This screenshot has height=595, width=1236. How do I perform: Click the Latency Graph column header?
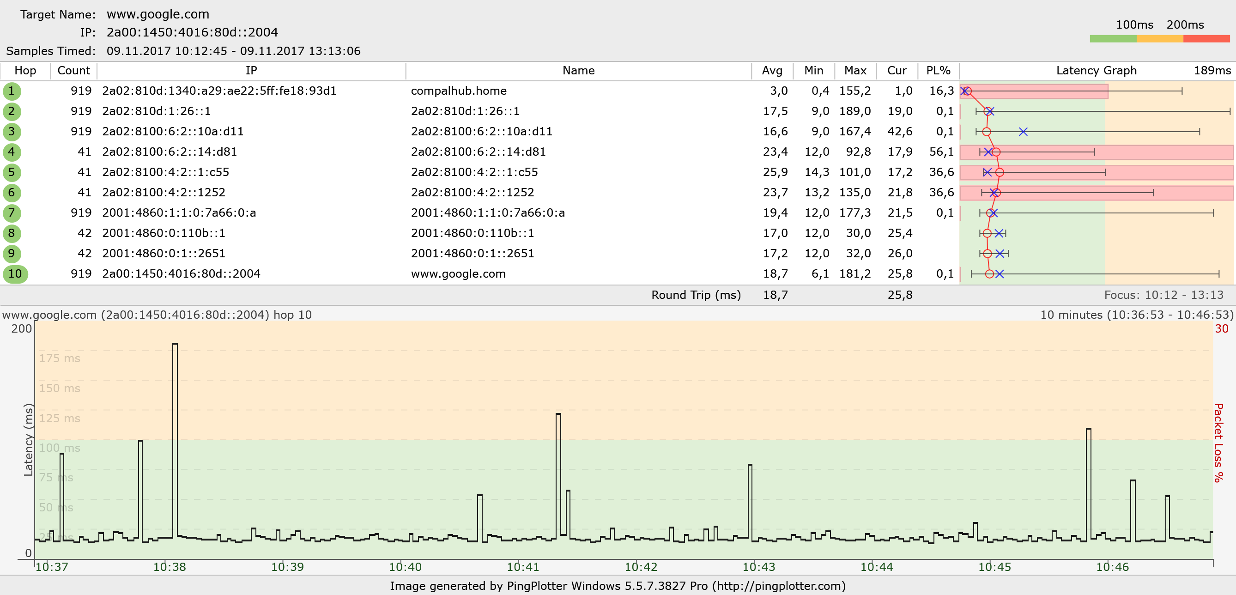1096,71
